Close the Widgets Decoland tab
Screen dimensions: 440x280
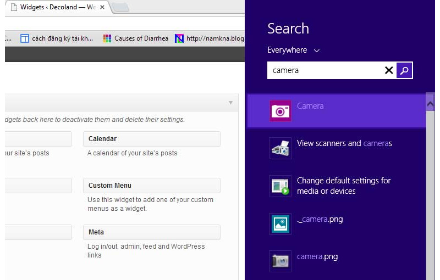click(x=102, y=7)
